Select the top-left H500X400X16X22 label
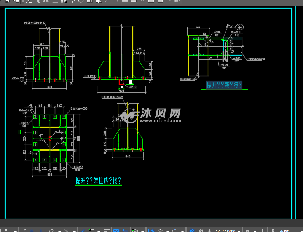 click(35, 23)
